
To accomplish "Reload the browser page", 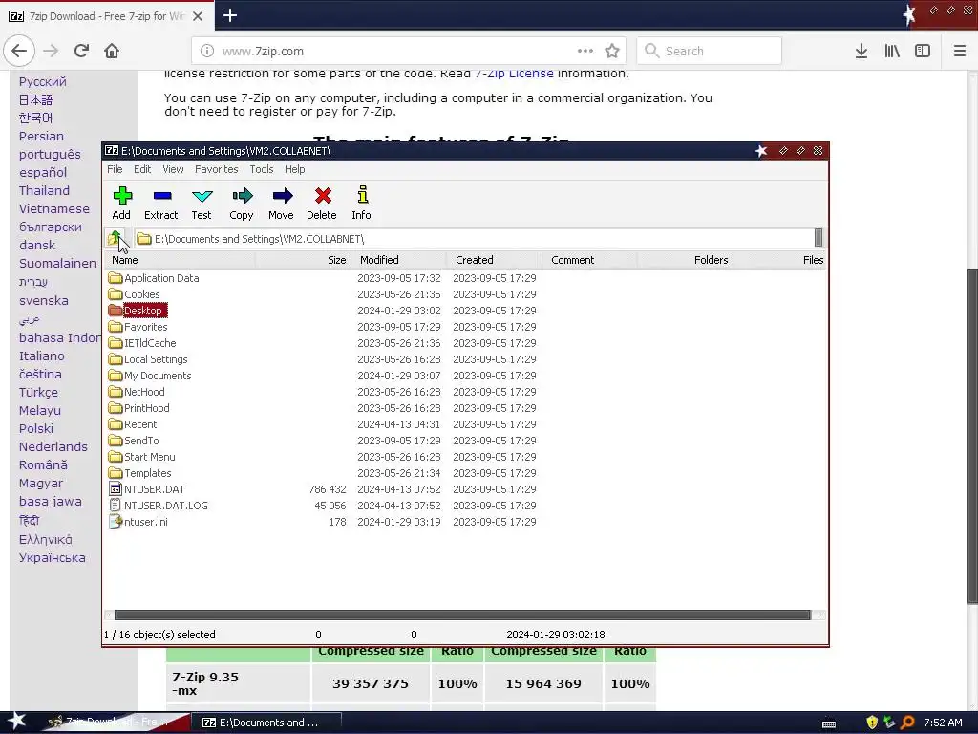I will [x=81, y=51].
